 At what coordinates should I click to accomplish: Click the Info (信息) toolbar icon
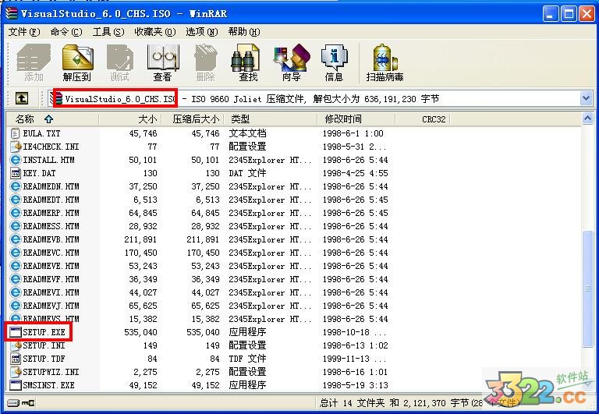click(x=334, y=63)
